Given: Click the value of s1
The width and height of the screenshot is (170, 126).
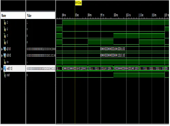Looking at the screenshot, I should [x=27, y=36].
